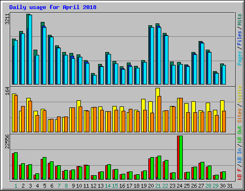
Task: Click day 31 on the x-axis
Action: (x=230, y=186)
